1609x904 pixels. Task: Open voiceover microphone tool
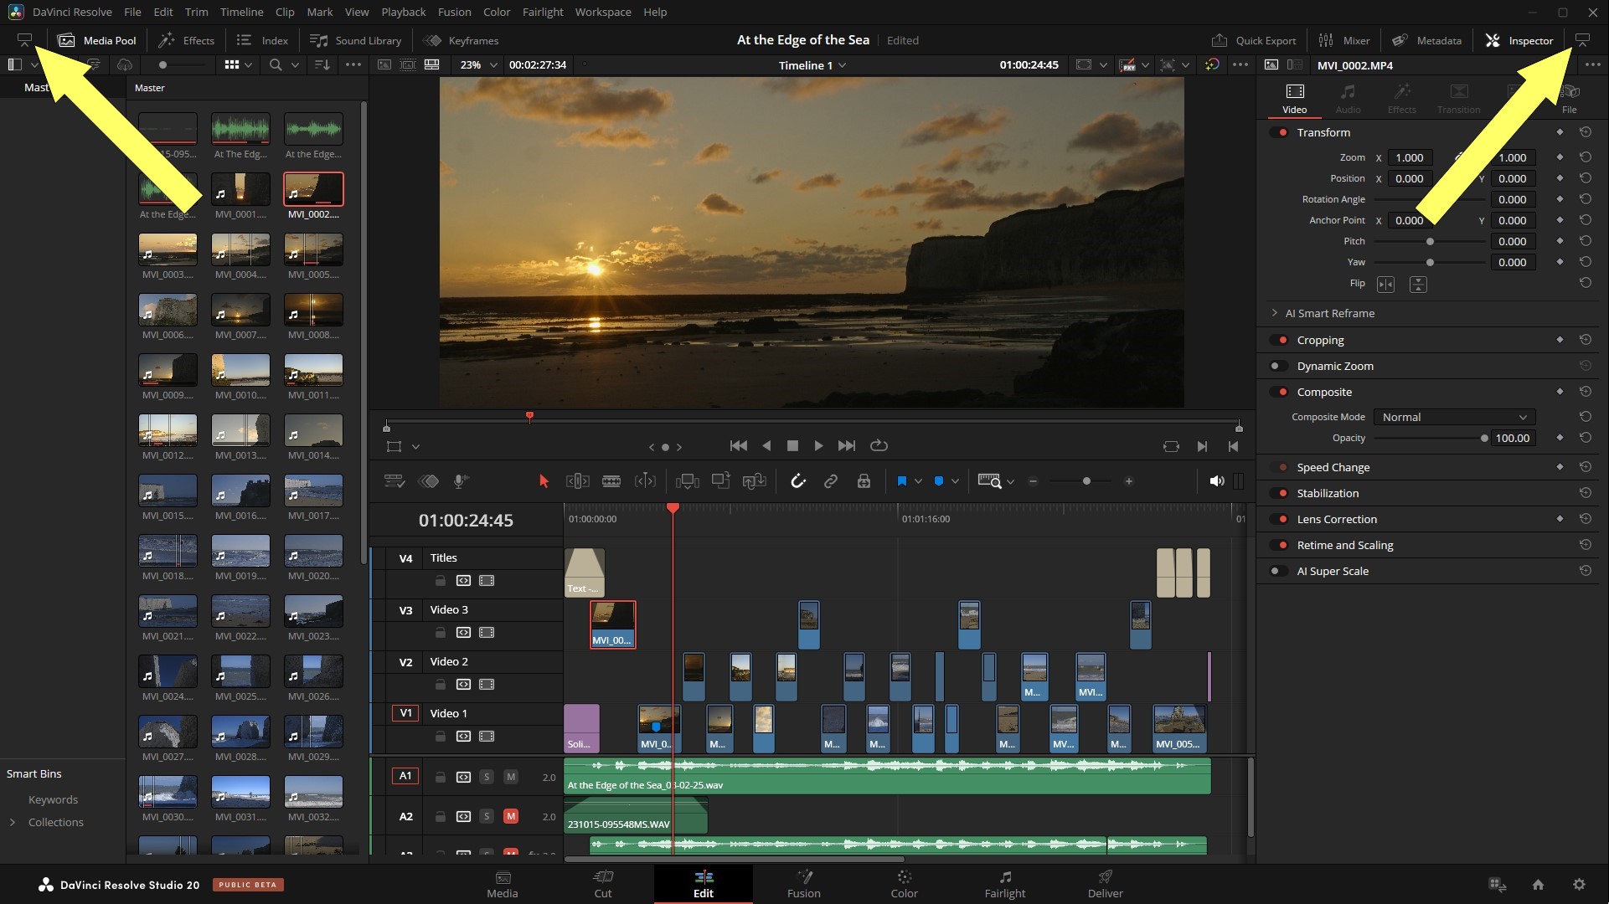tap(461, 481)
